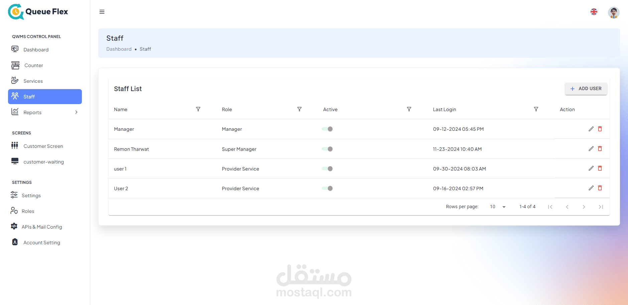The image size is (628, 305).
Task: Go to first page of staff list
Action: click(x=550, y=207)
